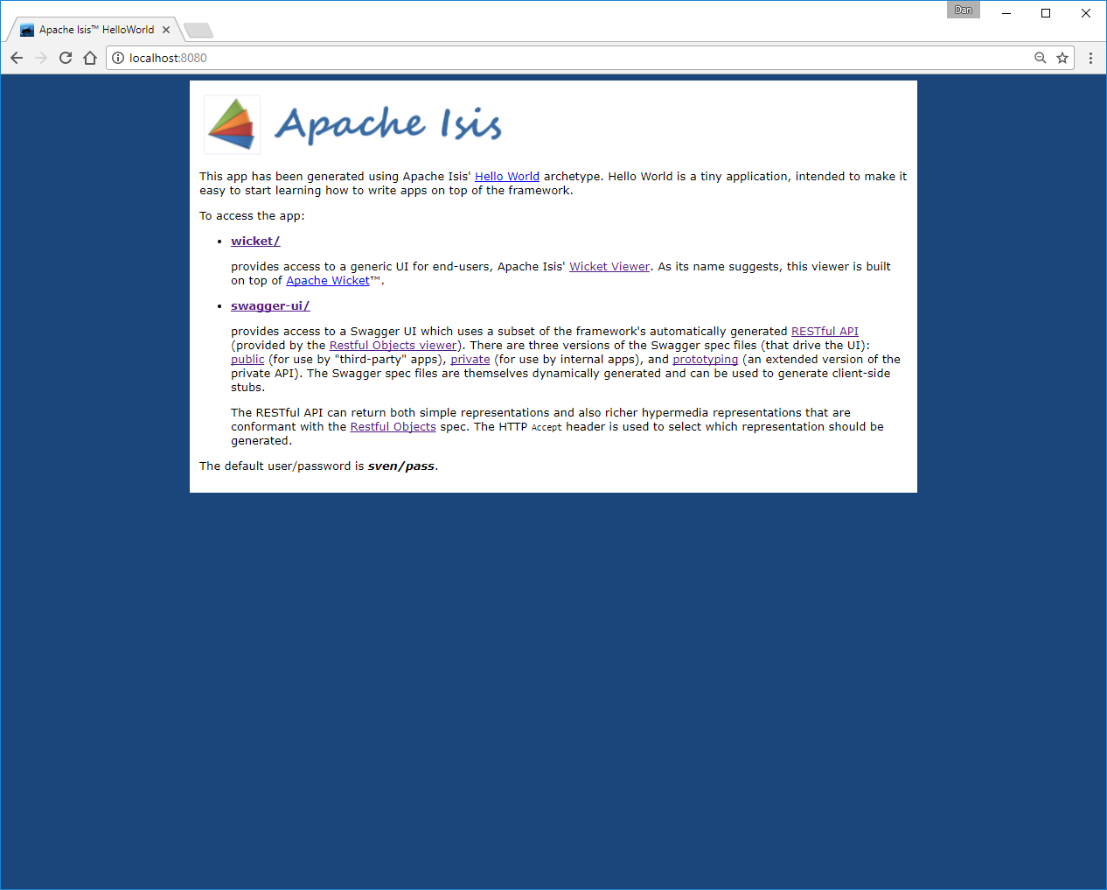Open the swagger-ui/ link
This screenshot has width=1107, height=890.
click(x=270, y=306)
